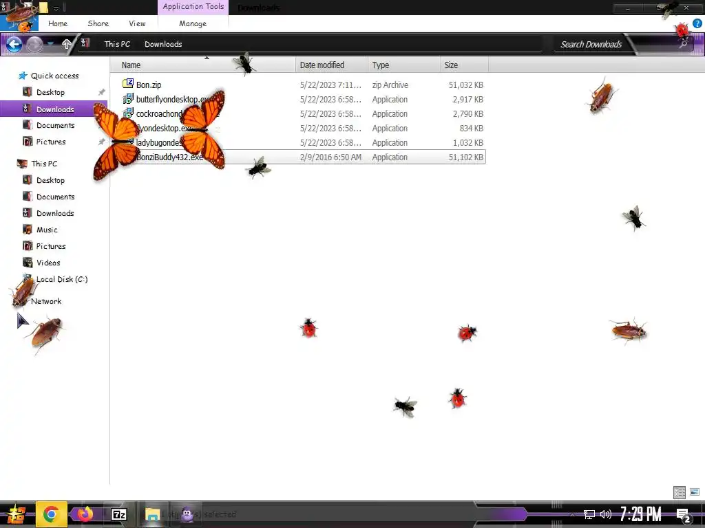Viewport: 705px width, 528px height.
Task: Open Documents under Quick access
Action: (55, 125)
